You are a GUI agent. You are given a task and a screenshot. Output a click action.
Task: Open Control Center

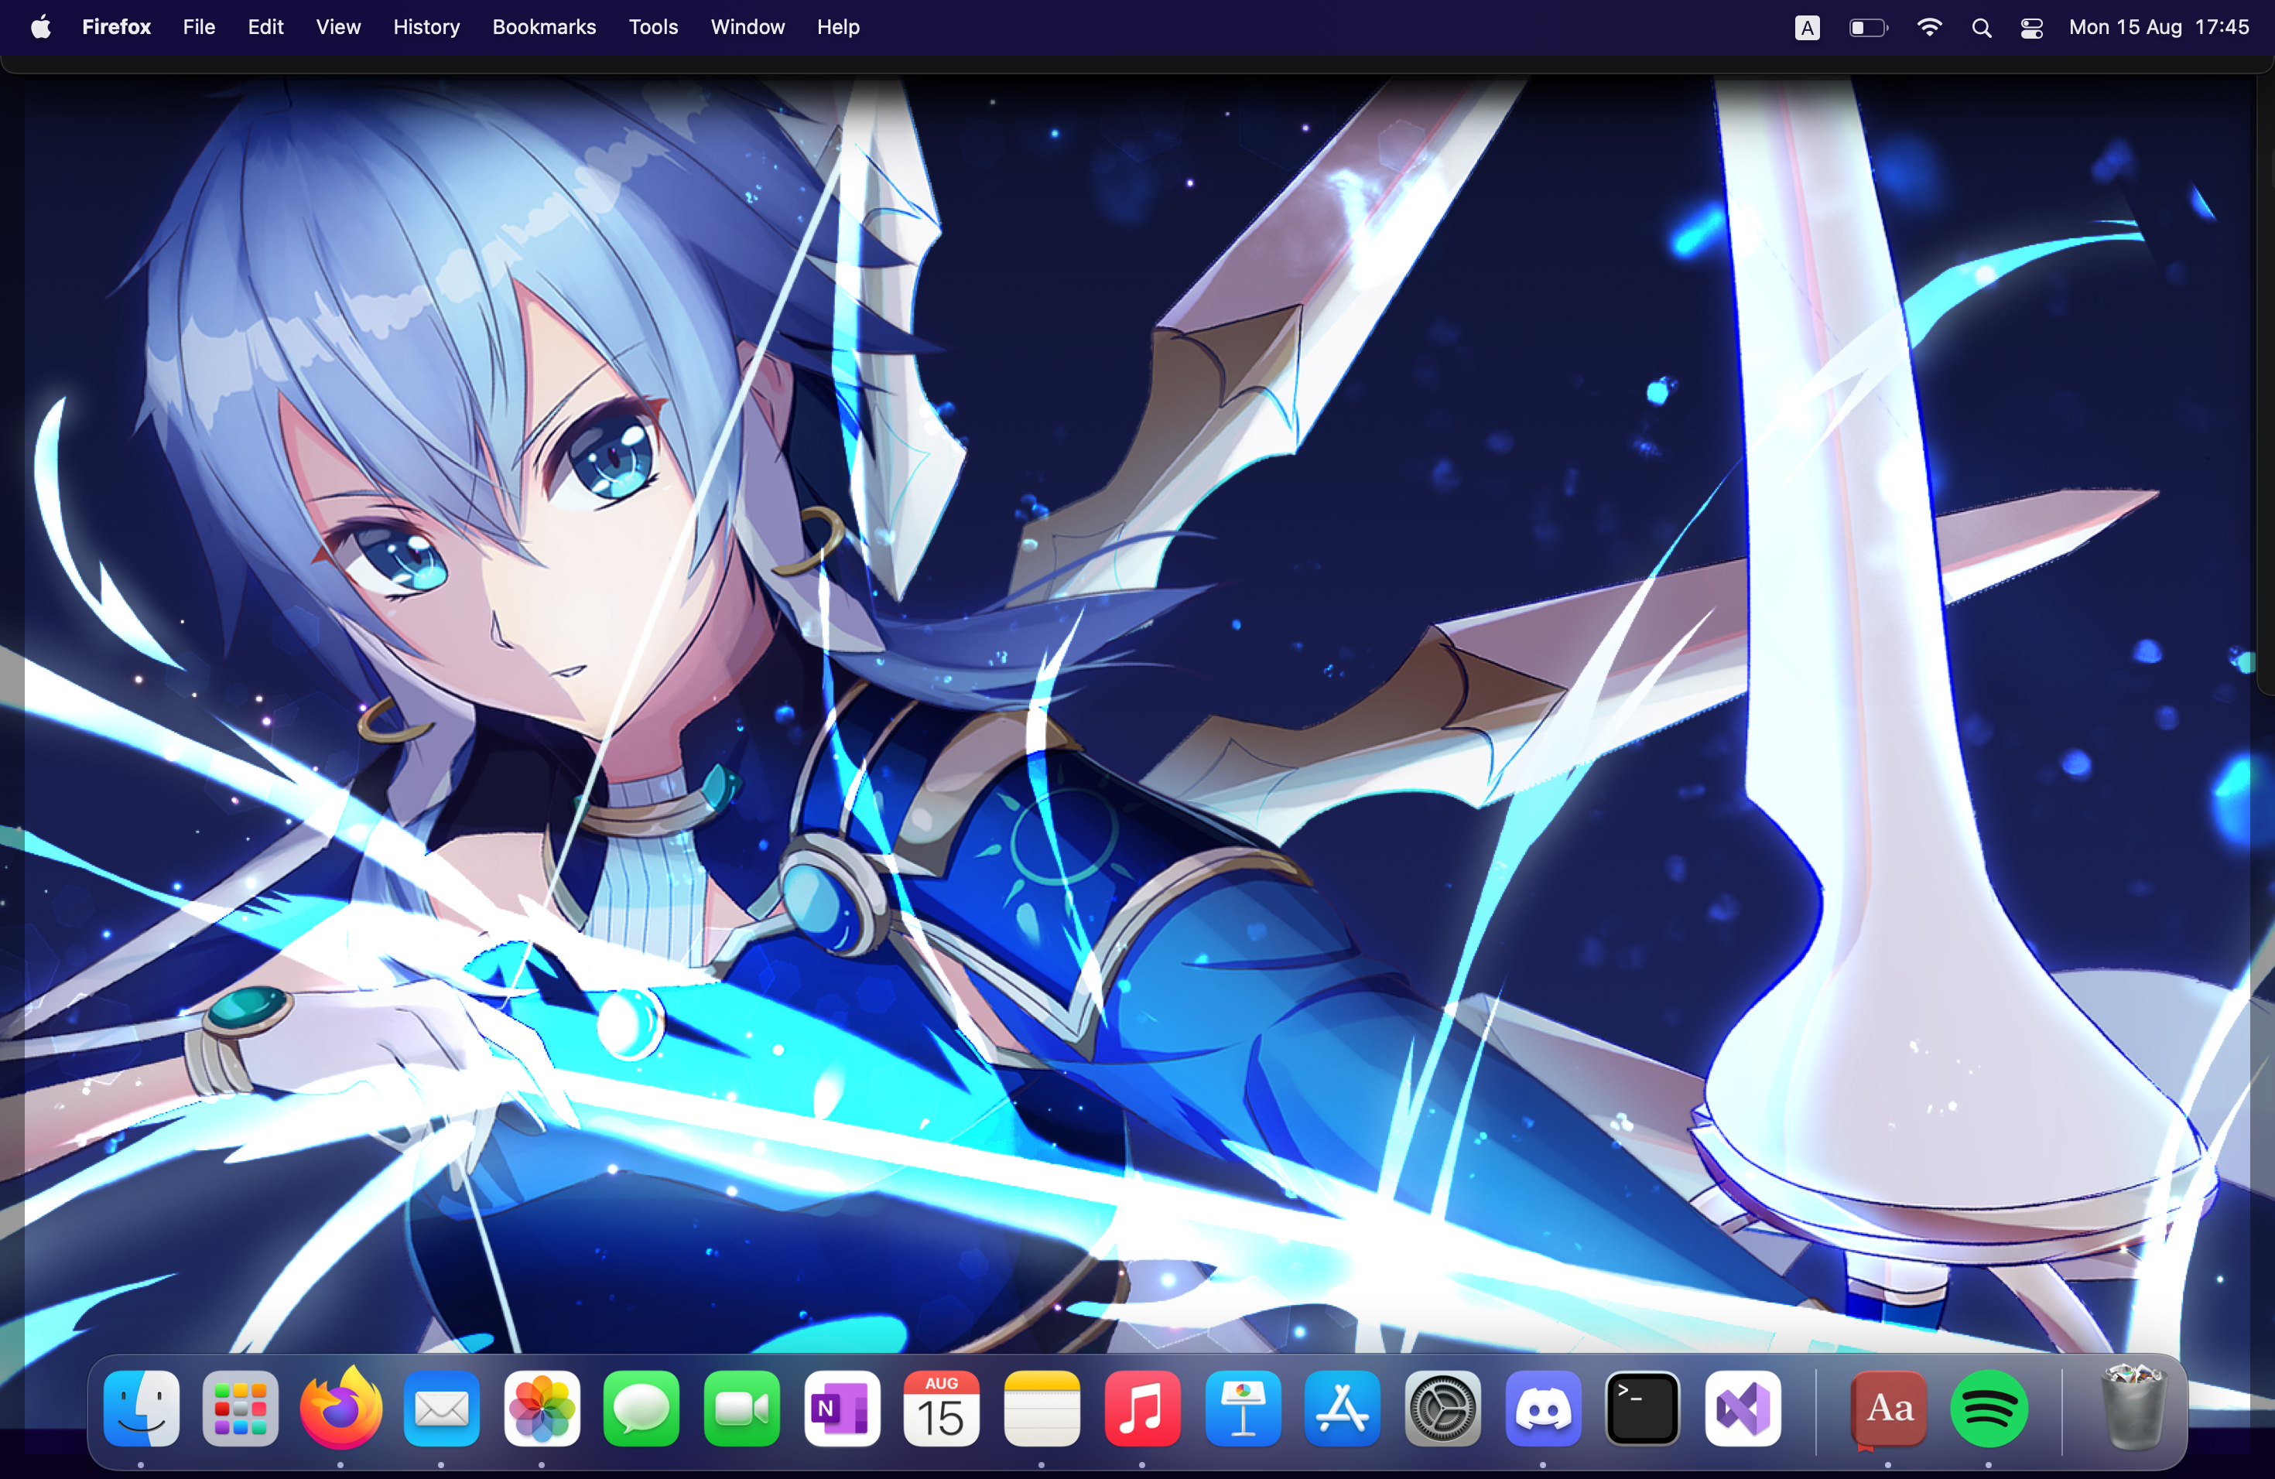pos(2032,28)
